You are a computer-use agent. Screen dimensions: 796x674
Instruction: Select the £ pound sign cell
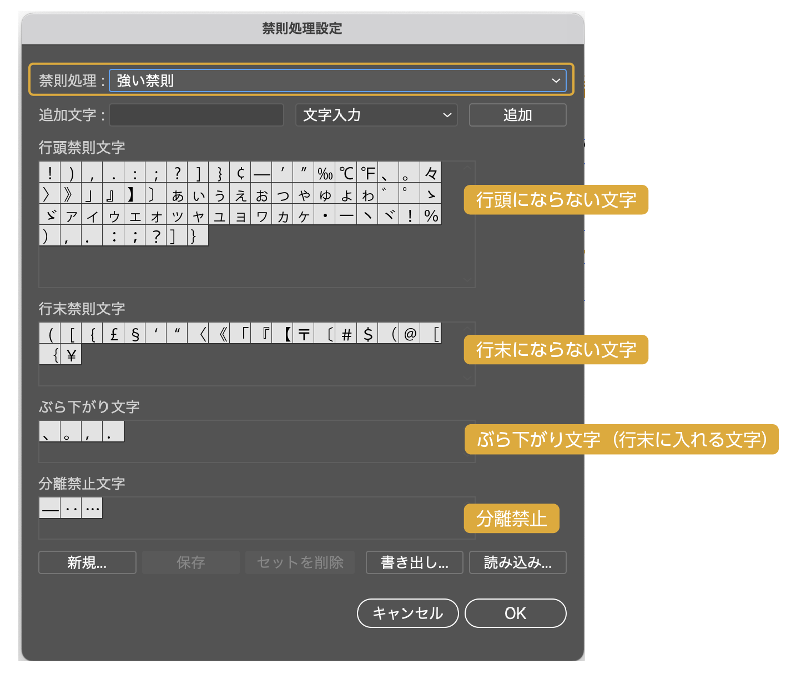[114, 333]
